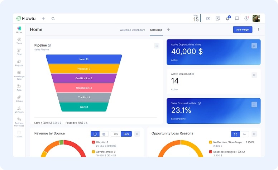
Task: Switch to Welcome Dashboard tab
Action: pos(132,30)
